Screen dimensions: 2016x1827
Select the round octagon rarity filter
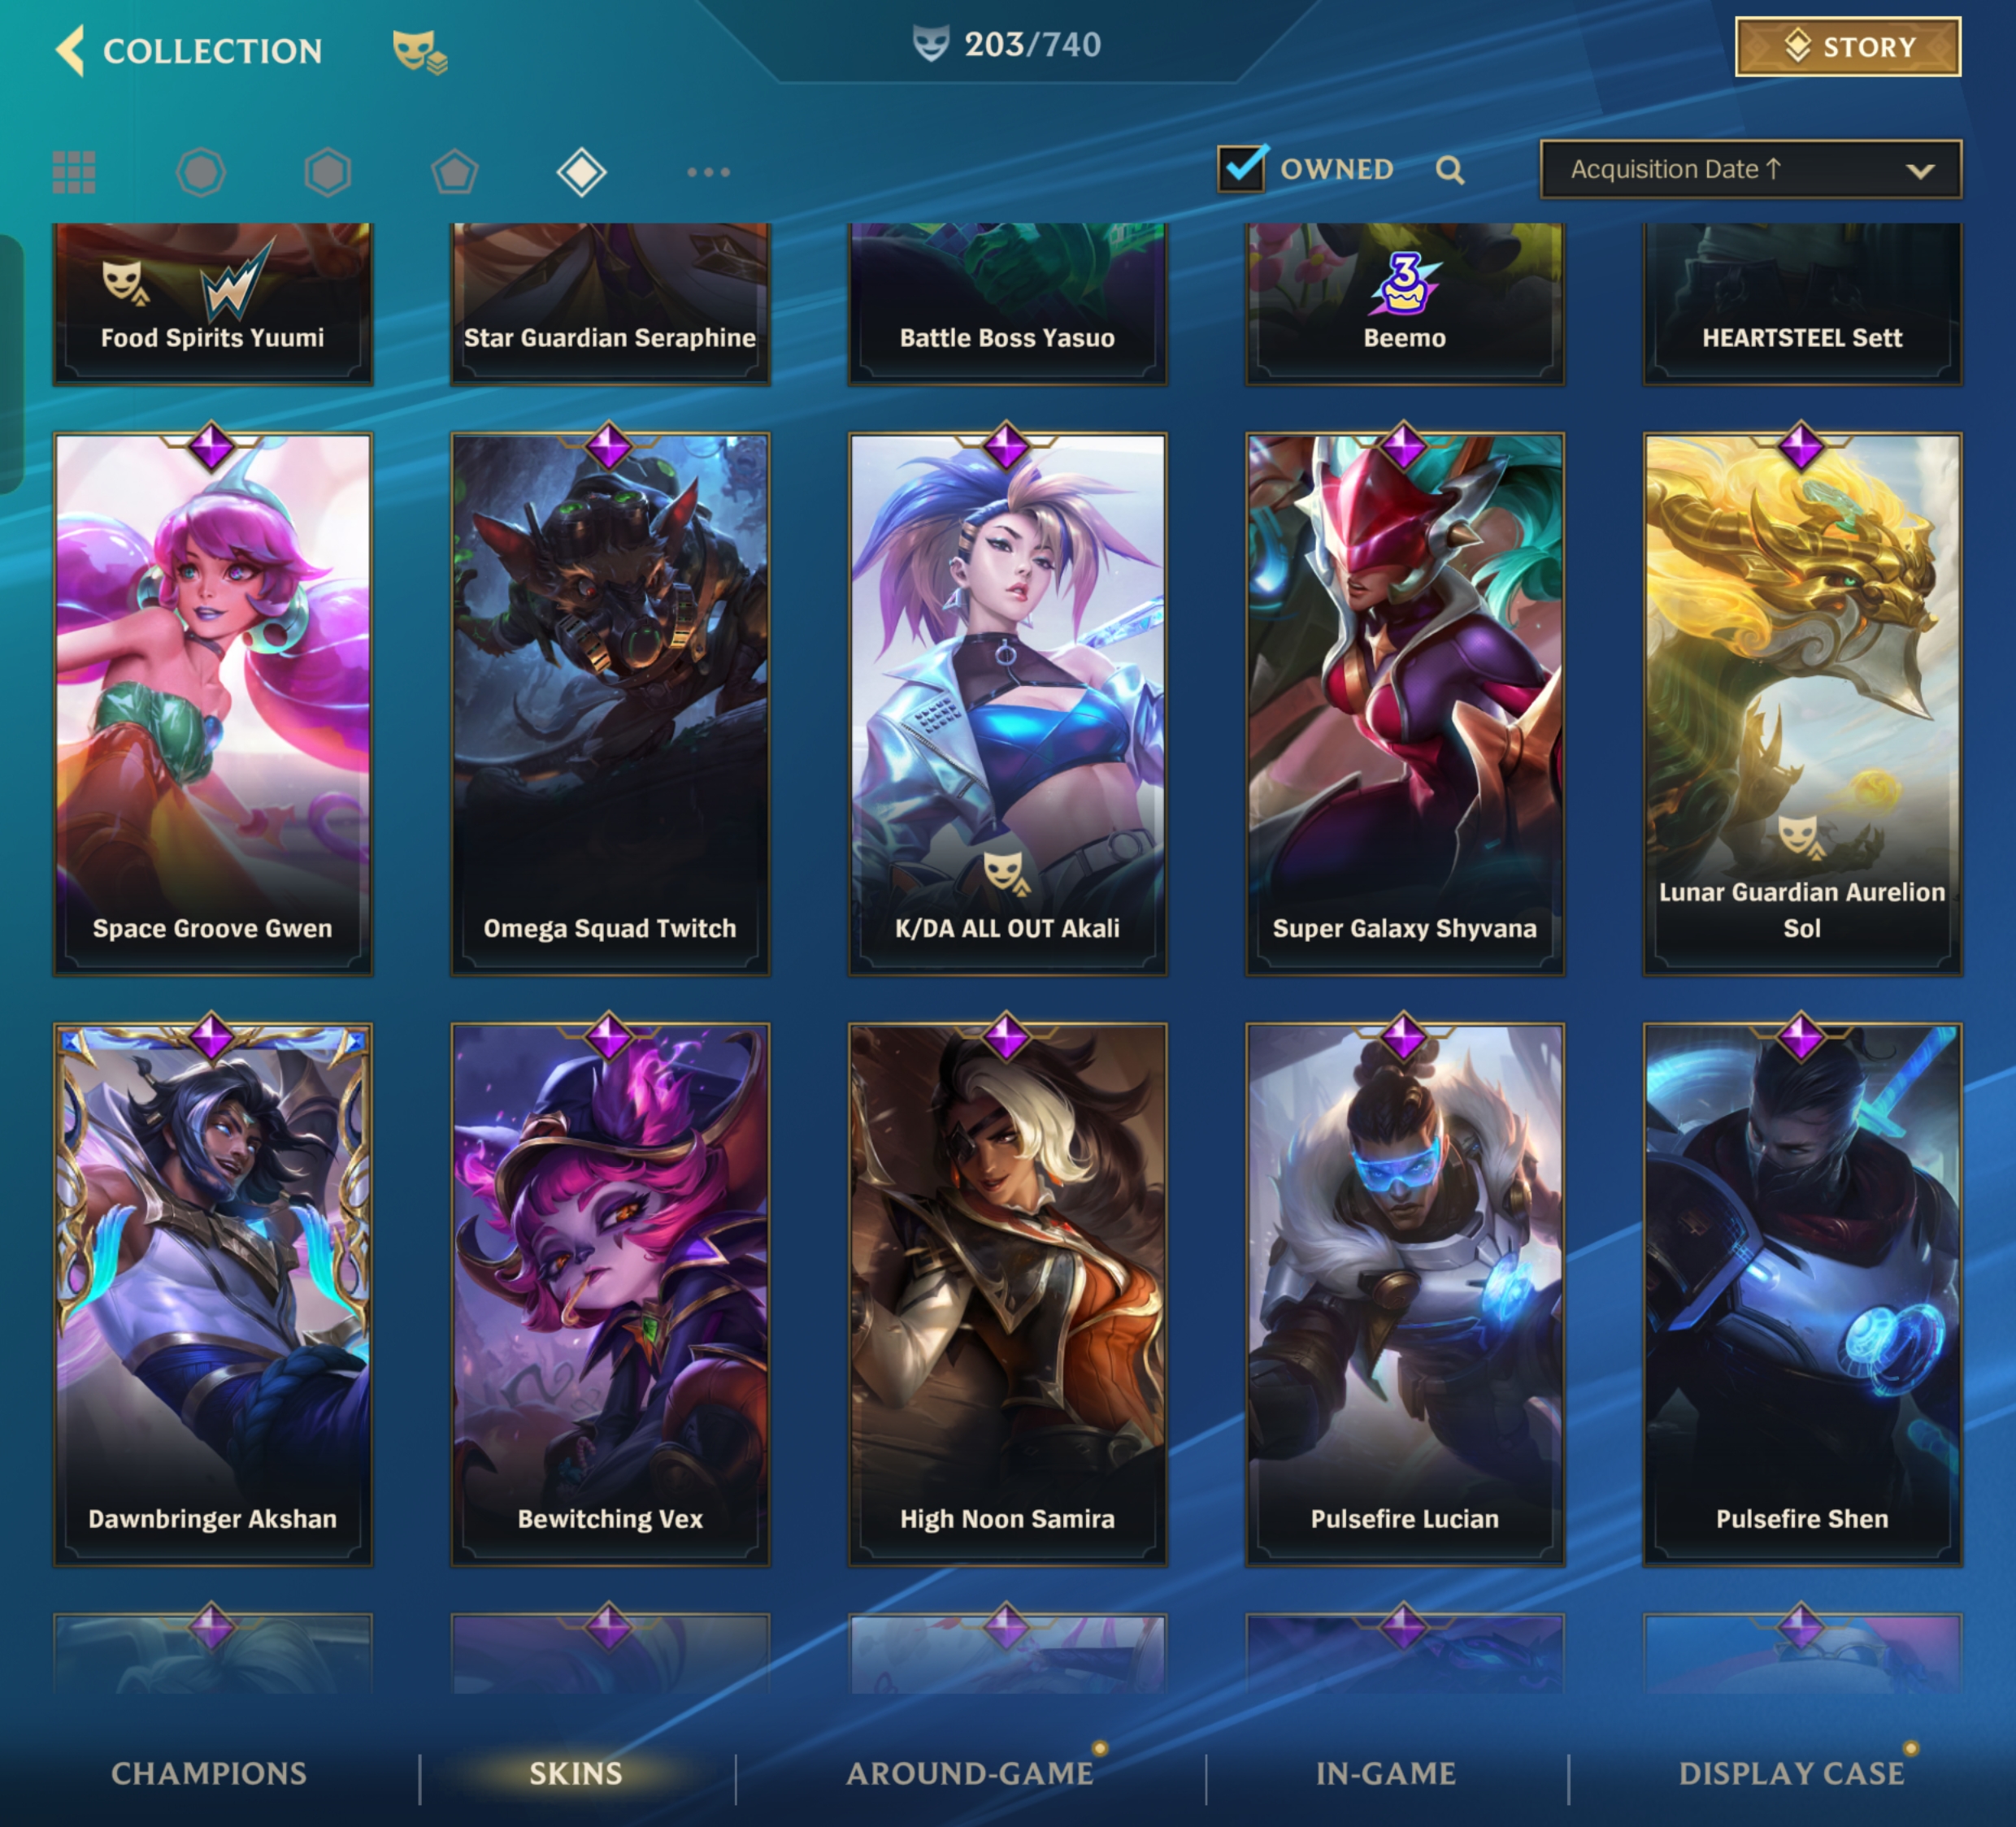click(201, 172)
